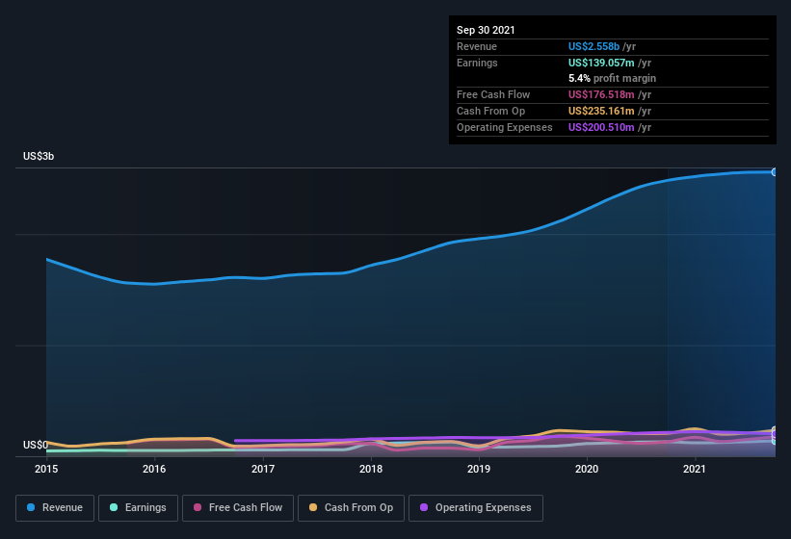Click the US$0 y-axis label
Image resolution: width=791 pixels, height=539 pixels.
tap(36, 445)
